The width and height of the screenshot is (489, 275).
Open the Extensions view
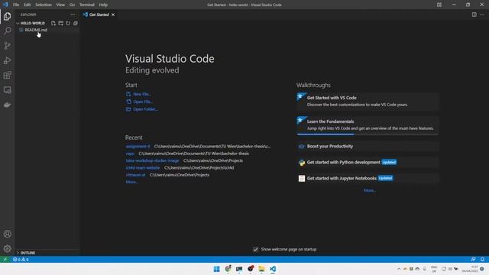coord(7,75)
